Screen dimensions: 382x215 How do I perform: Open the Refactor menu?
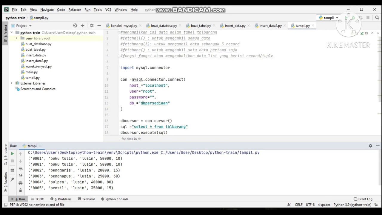coord(75,10)
